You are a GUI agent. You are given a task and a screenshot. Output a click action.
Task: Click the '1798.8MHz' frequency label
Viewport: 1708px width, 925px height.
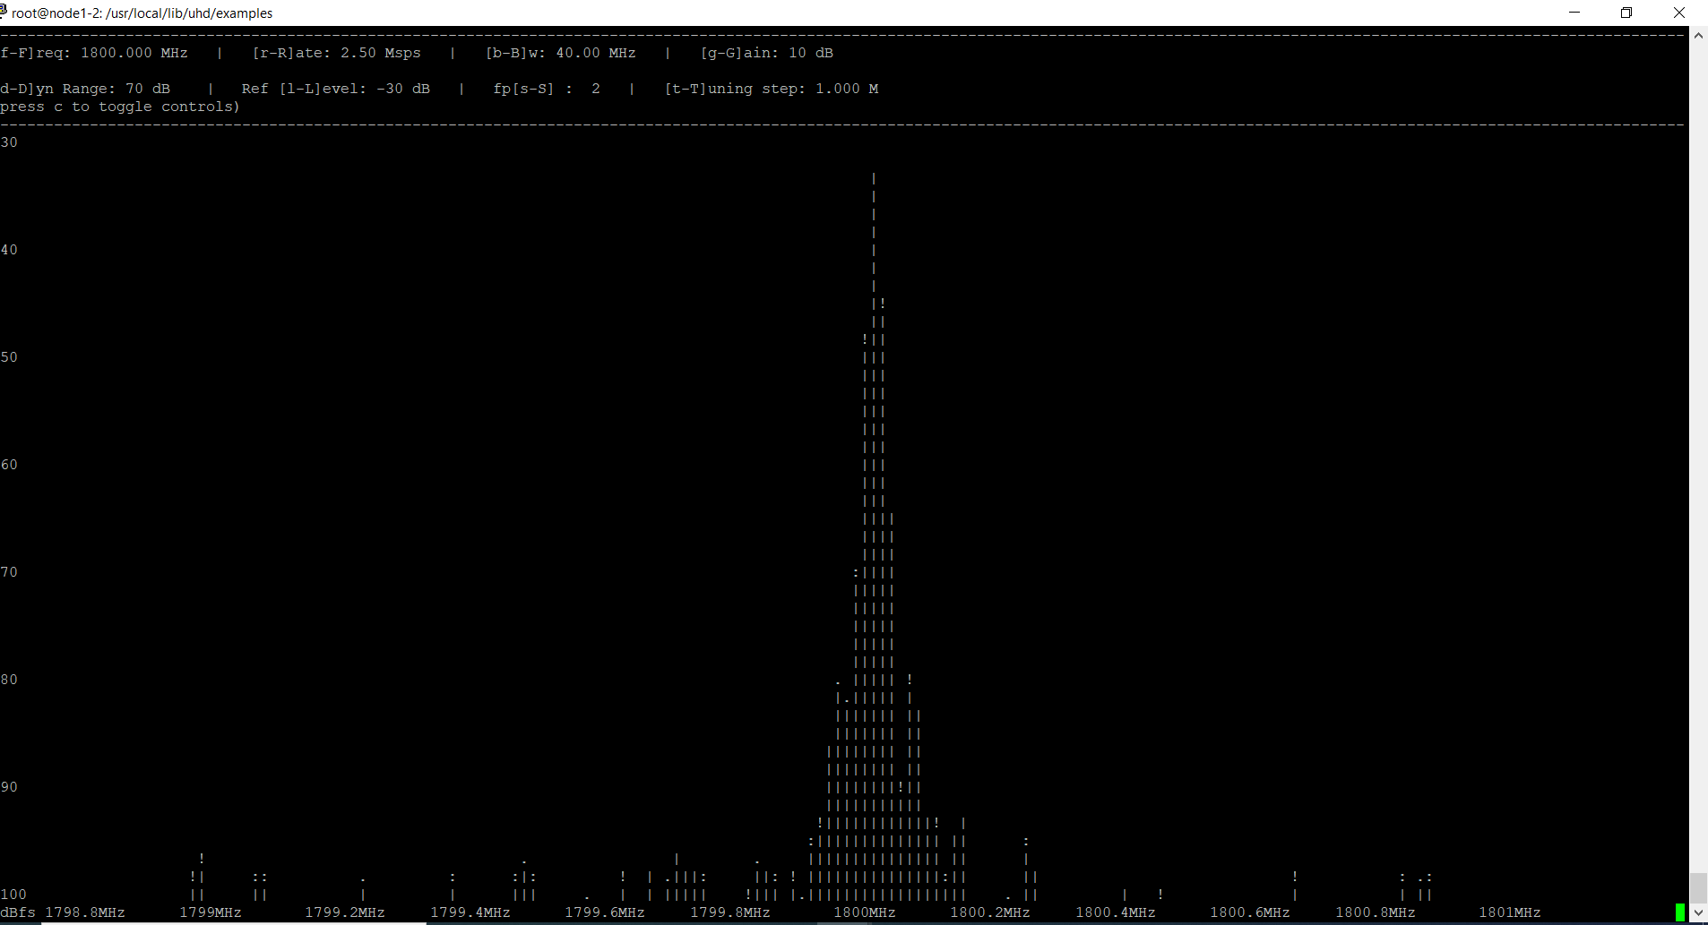pyautogui.click(x=85, y=912)
